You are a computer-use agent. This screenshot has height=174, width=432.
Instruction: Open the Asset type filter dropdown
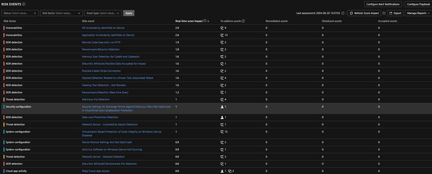pos(103,13)
